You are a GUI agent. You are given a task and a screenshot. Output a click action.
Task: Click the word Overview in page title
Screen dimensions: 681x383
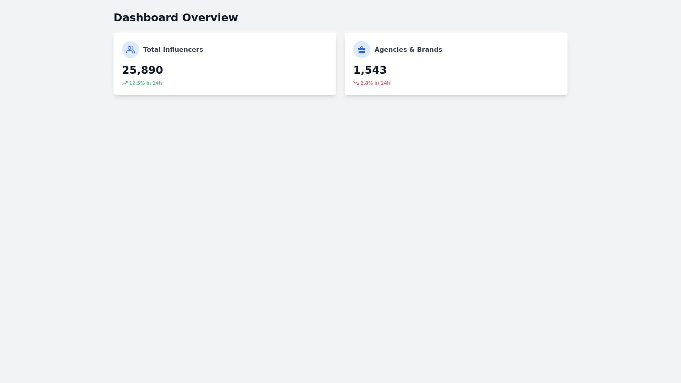coord(210,18)
